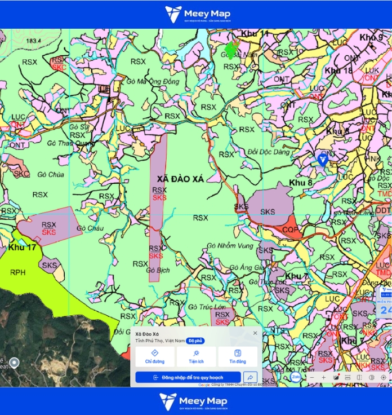392x415 pixels.
Task: Click the Khu 18 label
Action: tap(338, 70)
